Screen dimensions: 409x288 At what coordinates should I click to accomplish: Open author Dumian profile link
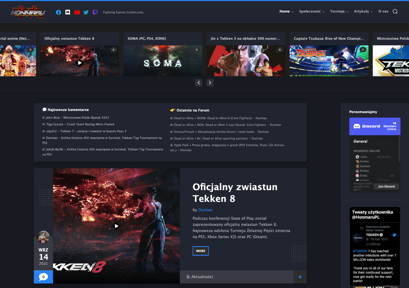click(x=205, y=210)
